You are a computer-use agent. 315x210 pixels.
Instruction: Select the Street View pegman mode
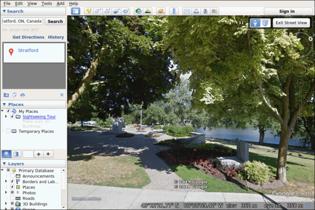[x=255, y=23]
